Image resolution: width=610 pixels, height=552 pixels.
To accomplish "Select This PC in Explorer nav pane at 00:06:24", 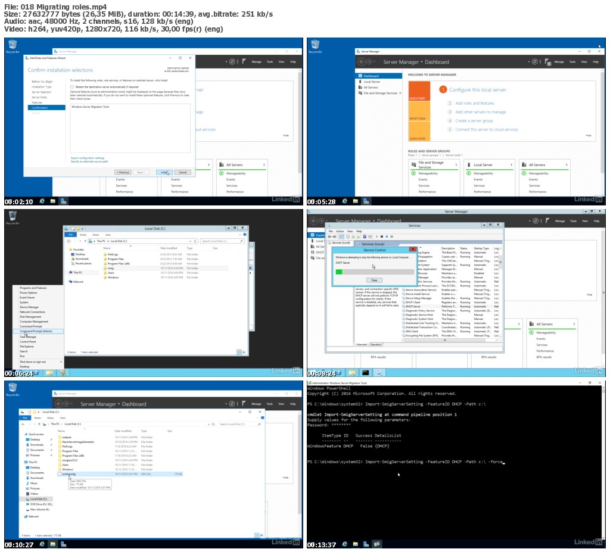I will pyautogui.click(x=77, y=273).
